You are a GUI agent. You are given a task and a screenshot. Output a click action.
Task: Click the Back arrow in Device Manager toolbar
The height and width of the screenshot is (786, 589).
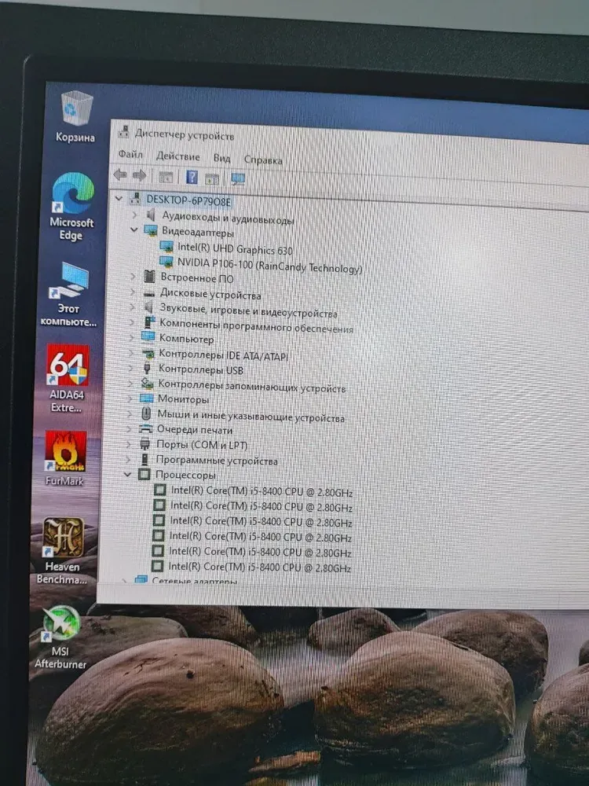pyautogui.click(x=120, y=175)
